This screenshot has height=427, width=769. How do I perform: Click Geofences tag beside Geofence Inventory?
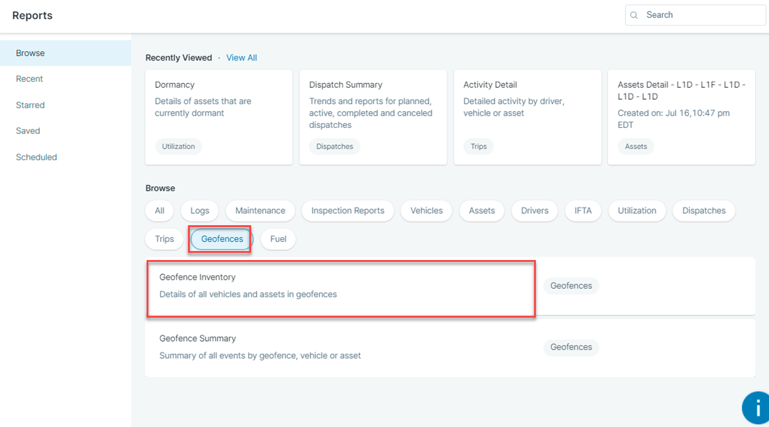pos(571,286)
